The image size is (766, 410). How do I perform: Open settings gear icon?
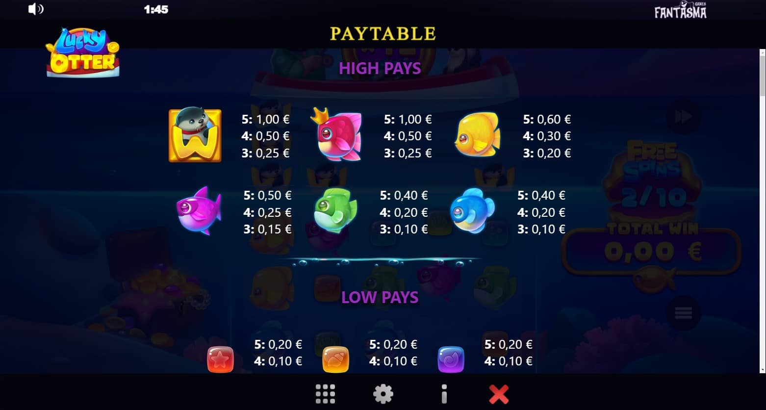coord(383,394)
